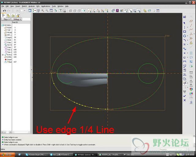Open the Show dropdown in model tree

click(x=6, y=19)
